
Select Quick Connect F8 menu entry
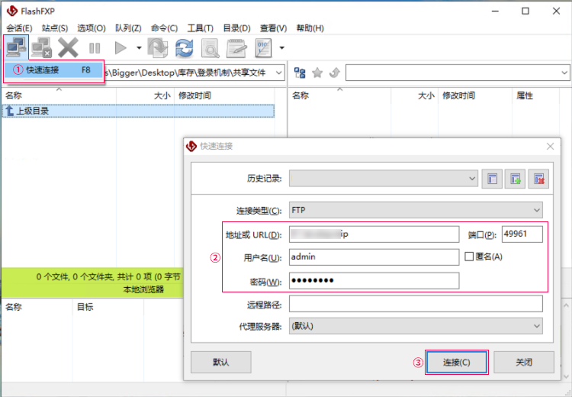(x=53, y=69)
